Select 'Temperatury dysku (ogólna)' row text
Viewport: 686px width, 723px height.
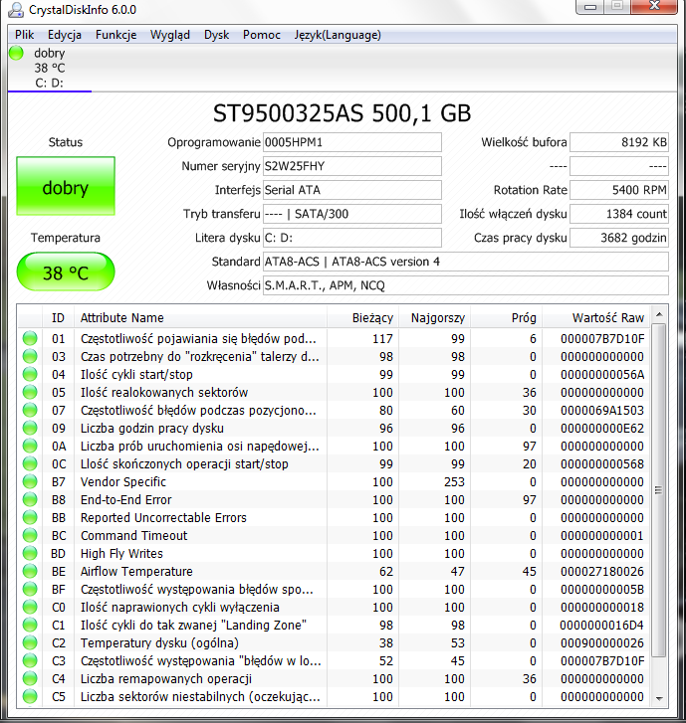(159, 643)
